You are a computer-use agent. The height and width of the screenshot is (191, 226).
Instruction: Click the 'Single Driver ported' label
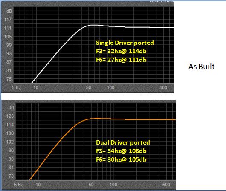(x=125, y=43)
